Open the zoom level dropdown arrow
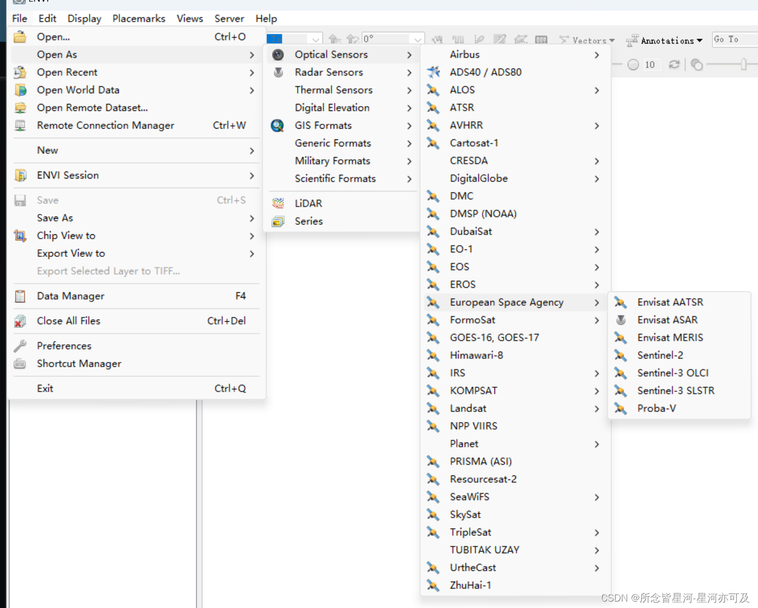The height and width of the screenshot is (608, 758). [316, 39]
